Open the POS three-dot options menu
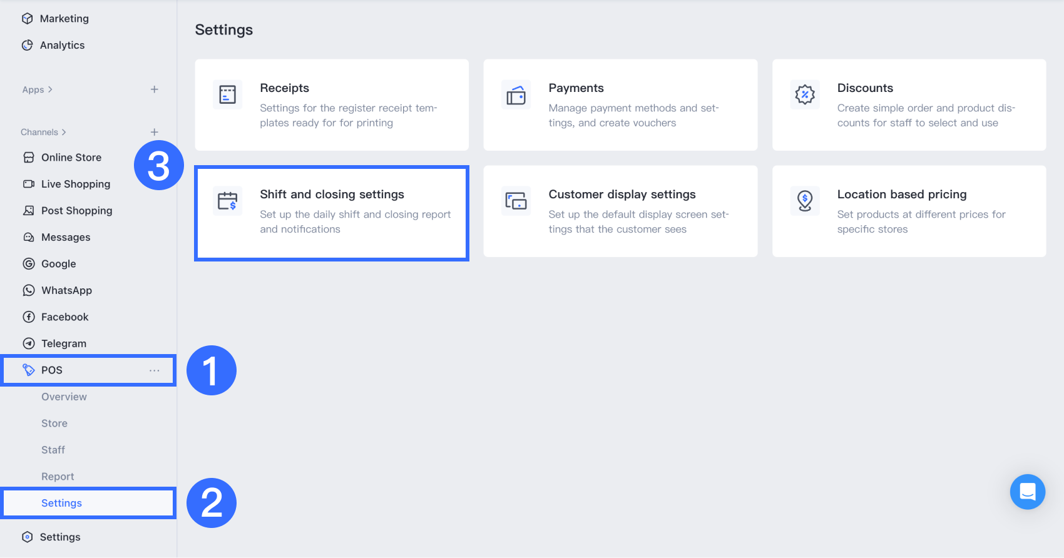The width and height of the screenshot is (1064, 558). 155,370
